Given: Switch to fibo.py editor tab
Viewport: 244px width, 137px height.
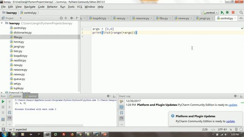Looking at the screenshot, I should [x=164, y=18].
